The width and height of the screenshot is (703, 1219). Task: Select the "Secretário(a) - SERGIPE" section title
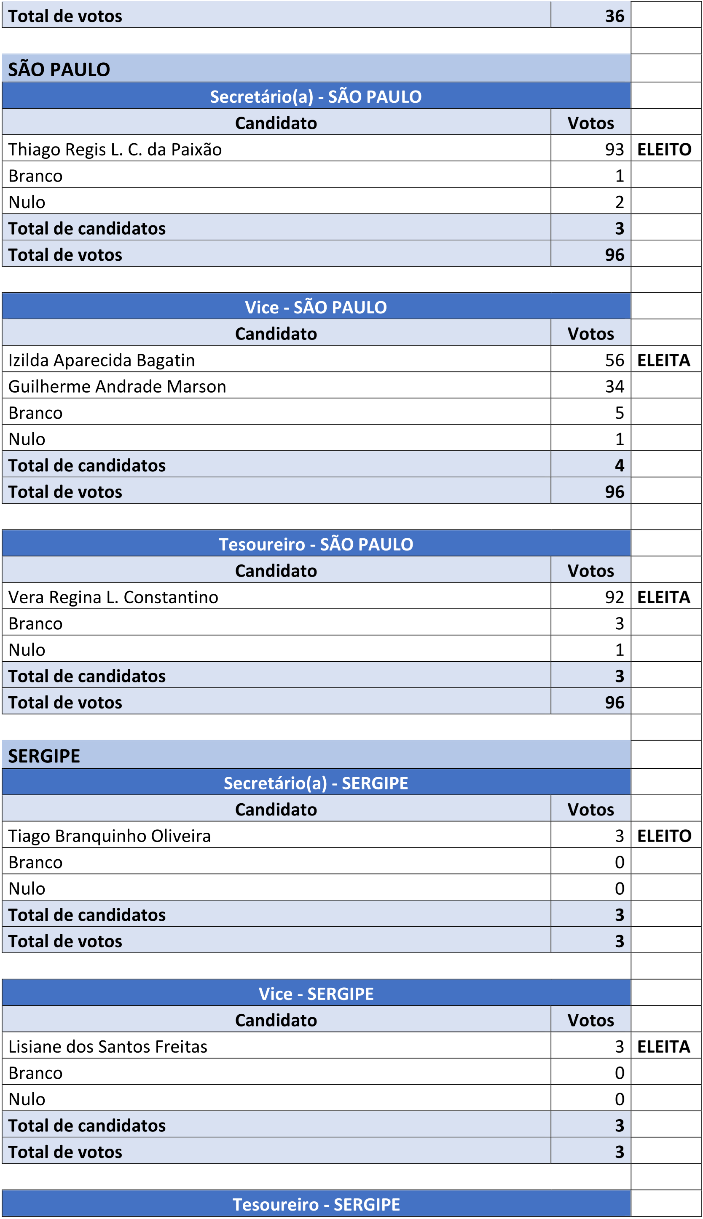coord(316,783)
